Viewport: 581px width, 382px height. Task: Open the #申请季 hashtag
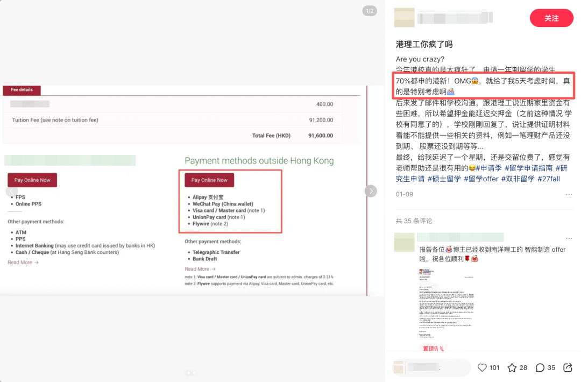pyautogui.click(x=489, y=168)
